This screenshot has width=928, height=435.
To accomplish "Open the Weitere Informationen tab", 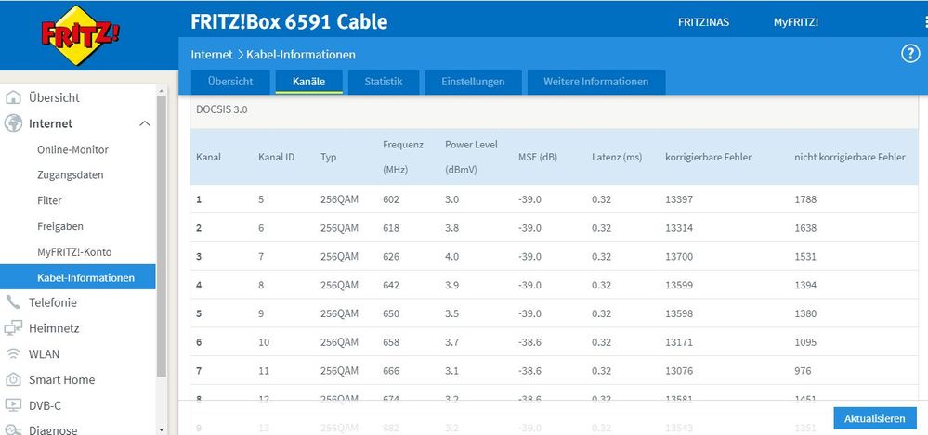I will (596, 83).
